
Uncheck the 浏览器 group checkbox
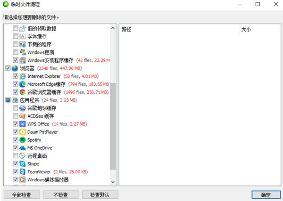click(x=8, y=68)
